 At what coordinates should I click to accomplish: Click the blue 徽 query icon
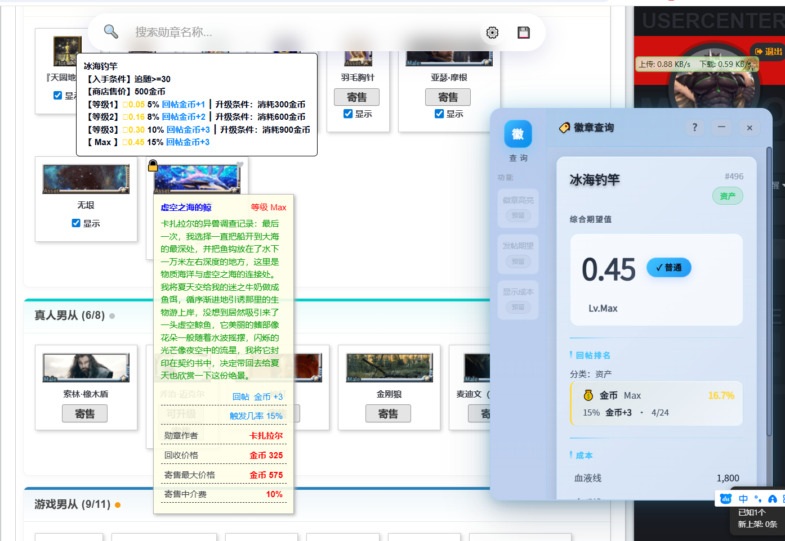518,134
